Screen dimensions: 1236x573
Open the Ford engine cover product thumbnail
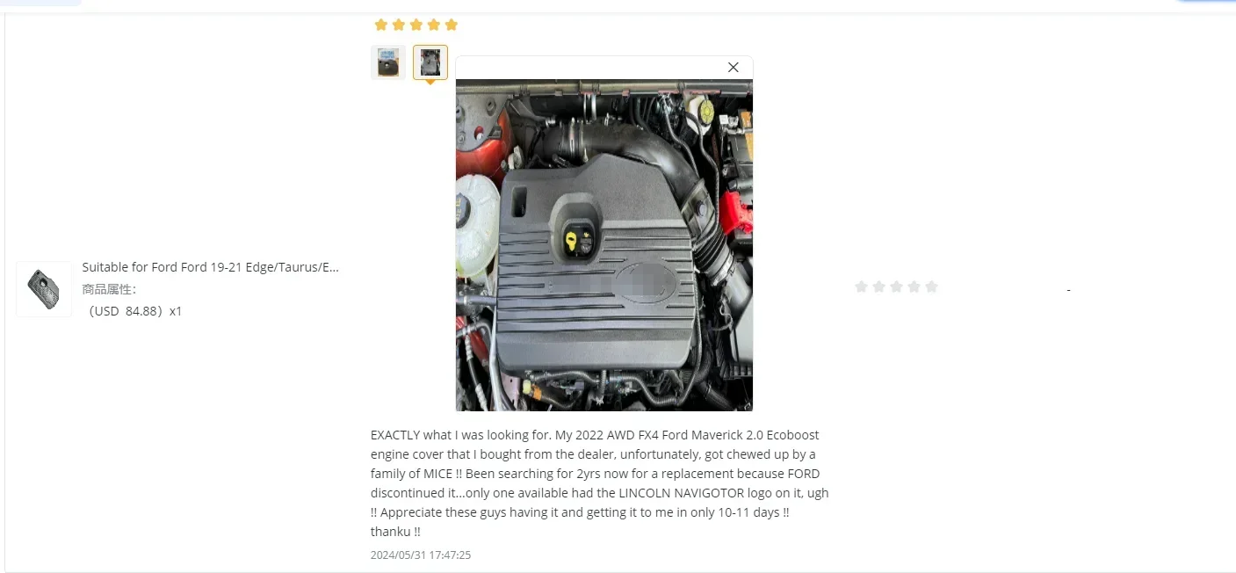[44, 289]
